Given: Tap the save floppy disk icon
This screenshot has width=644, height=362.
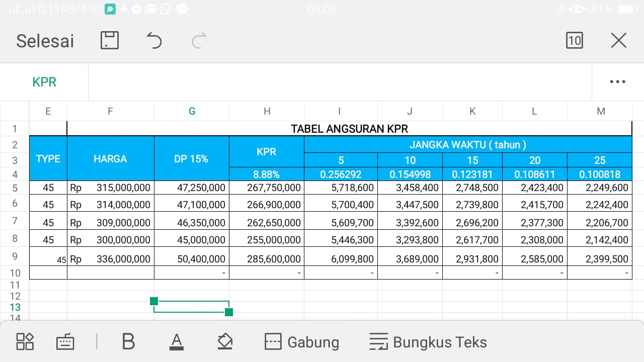Looking at the screenshot, I should [110, 40].
